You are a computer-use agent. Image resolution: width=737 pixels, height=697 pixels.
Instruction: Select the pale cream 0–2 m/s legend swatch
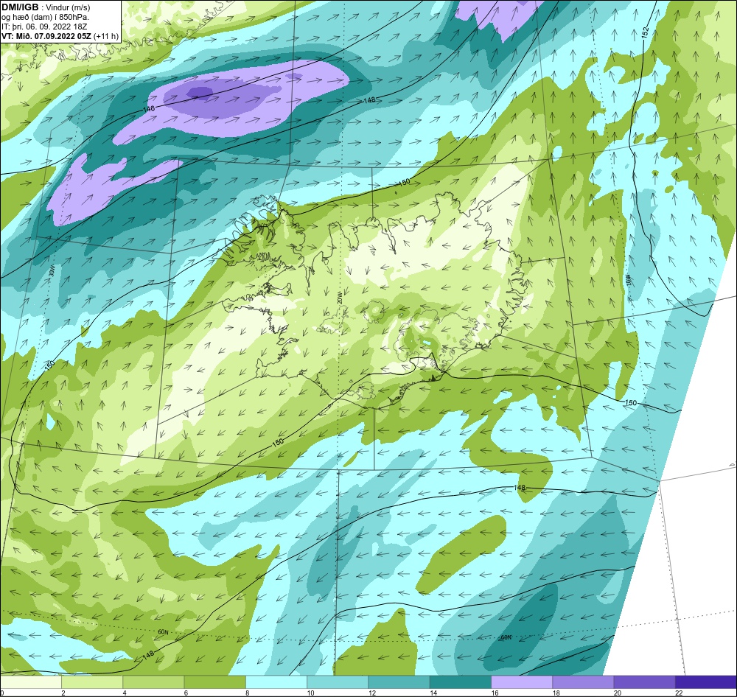(30, 682)
